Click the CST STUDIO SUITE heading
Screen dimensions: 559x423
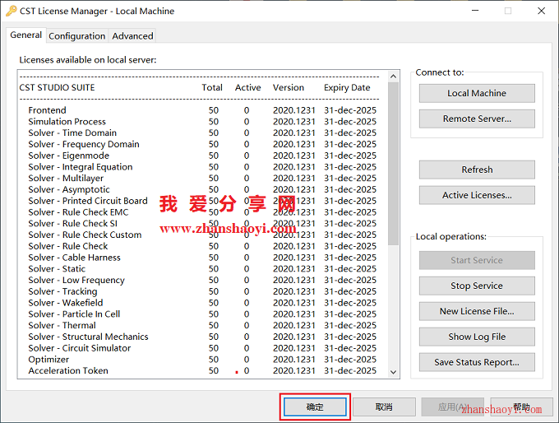pos(57,88)
